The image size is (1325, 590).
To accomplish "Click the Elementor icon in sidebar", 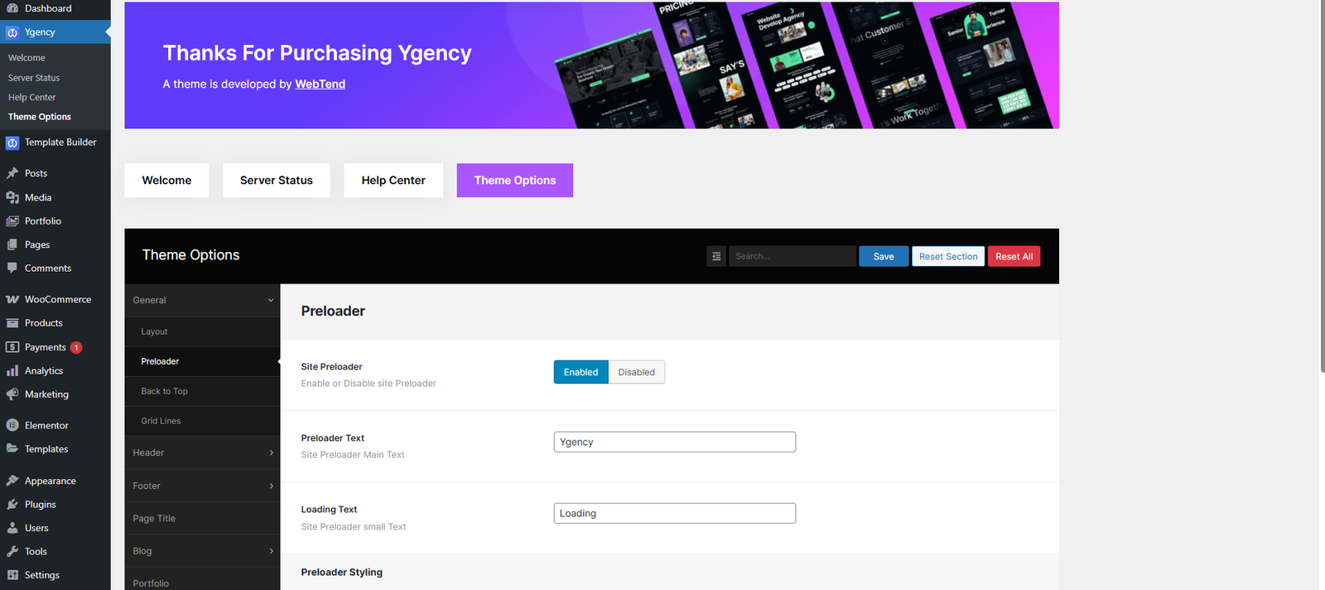I will pos(12,425).
